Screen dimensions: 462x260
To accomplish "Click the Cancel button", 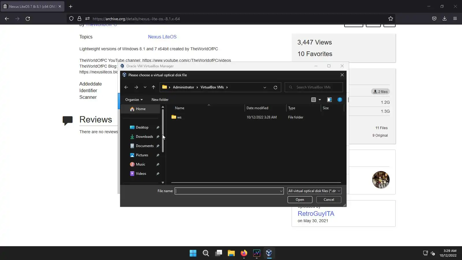I will point(329,200).
